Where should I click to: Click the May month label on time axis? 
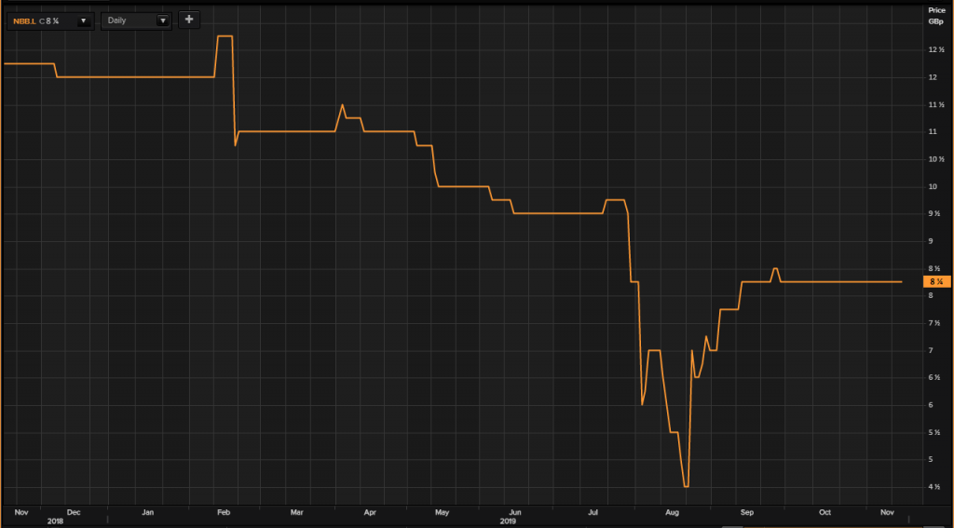tap(443, 512)
